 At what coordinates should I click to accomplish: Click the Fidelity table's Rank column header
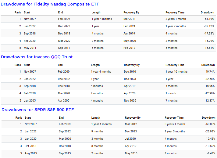18,13
